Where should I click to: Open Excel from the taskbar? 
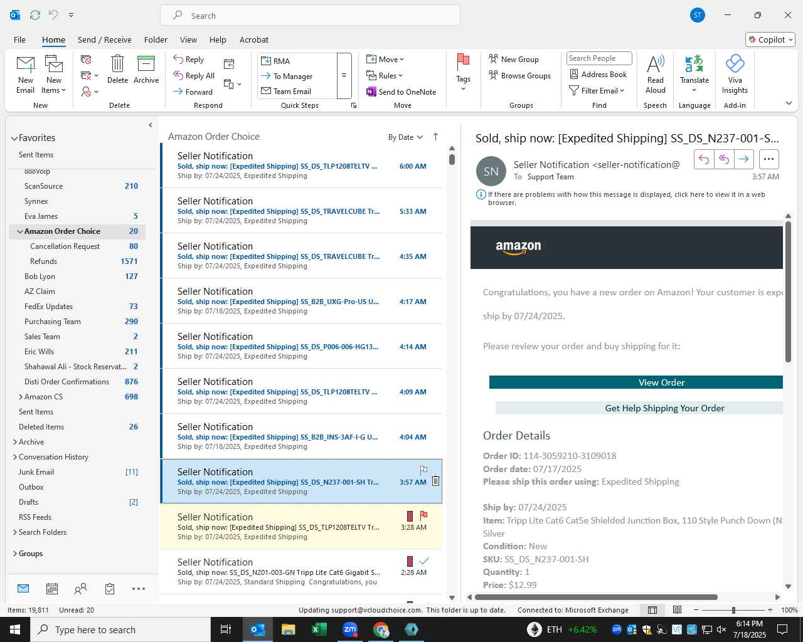pos(319,629)
